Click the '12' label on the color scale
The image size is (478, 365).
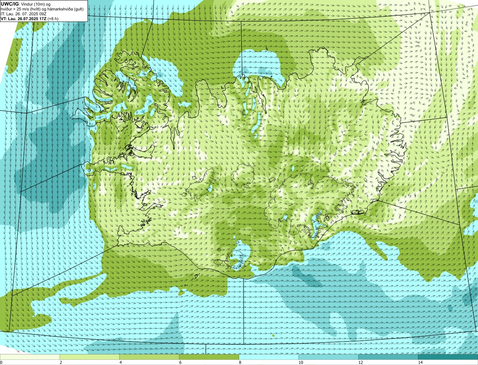pos(360,362)
